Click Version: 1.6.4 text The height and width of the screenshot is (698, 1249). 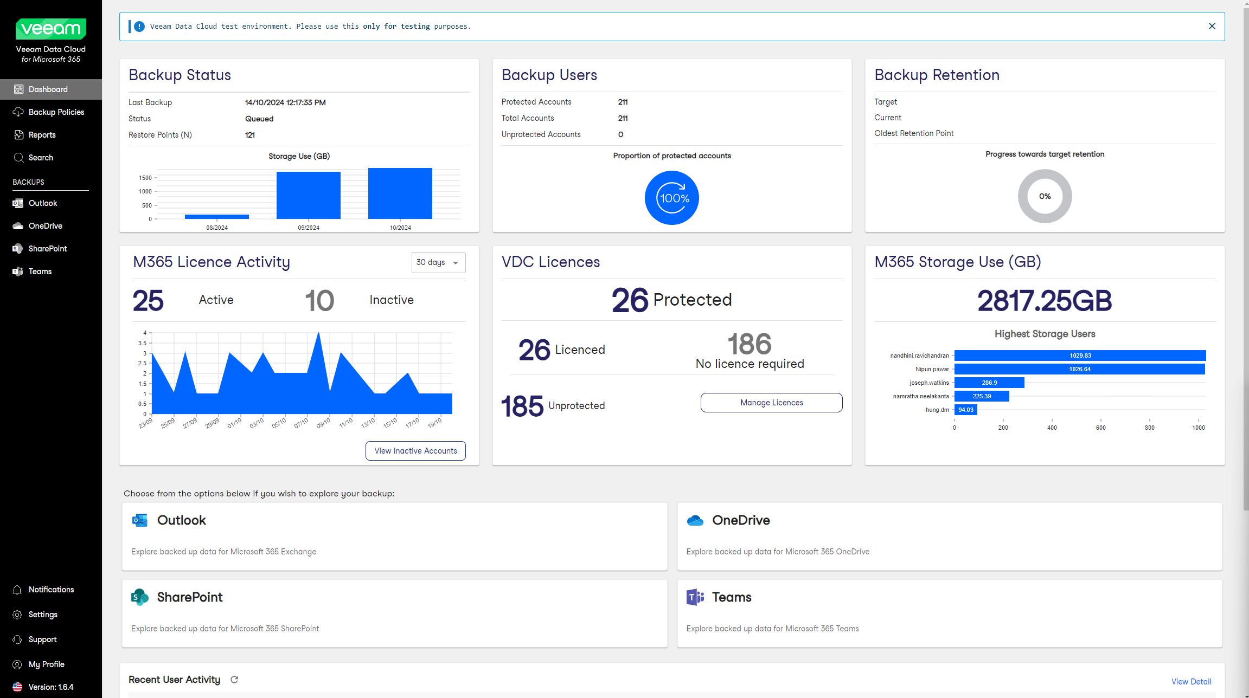coord(51,687)
